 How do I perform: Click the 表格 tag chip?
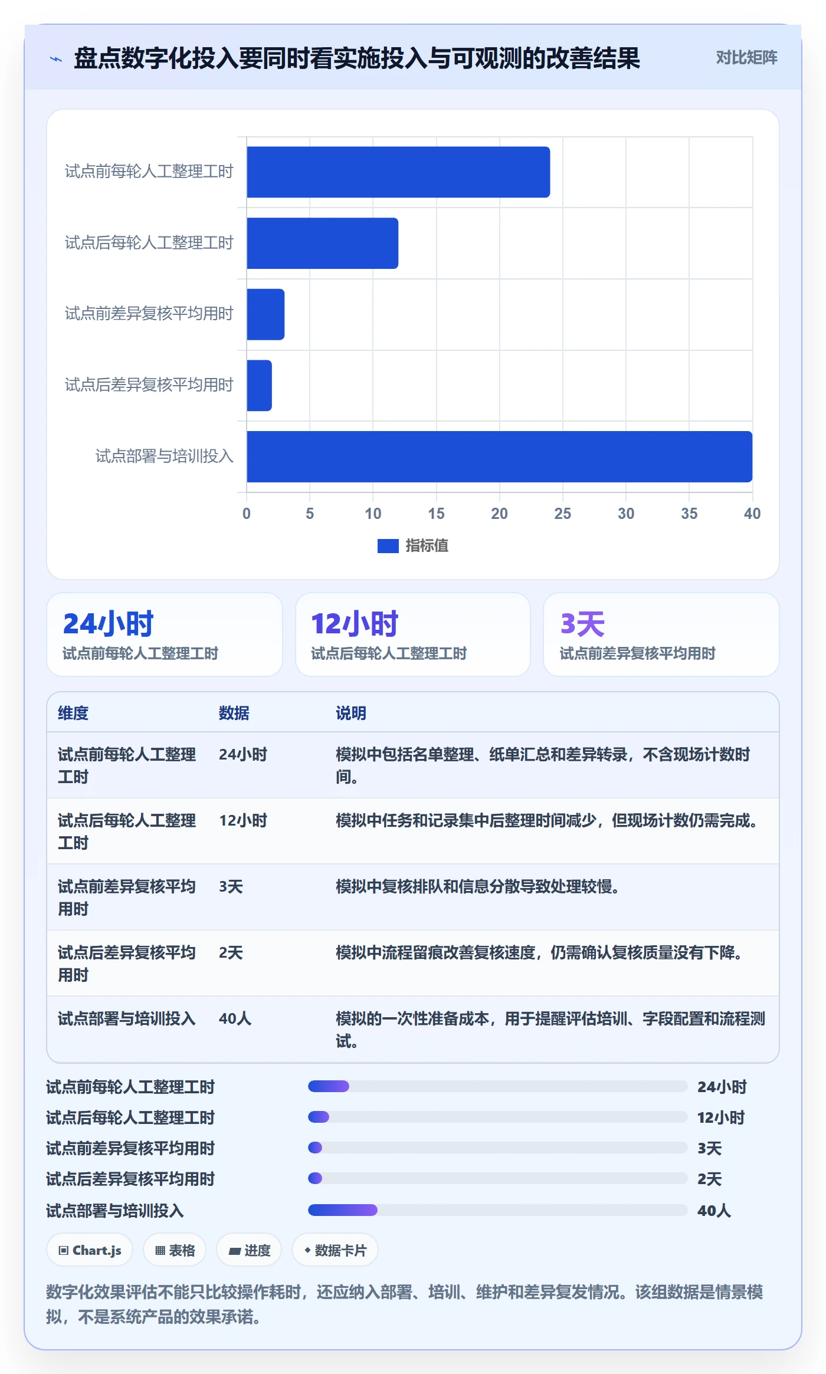(x=175, y=1250)
